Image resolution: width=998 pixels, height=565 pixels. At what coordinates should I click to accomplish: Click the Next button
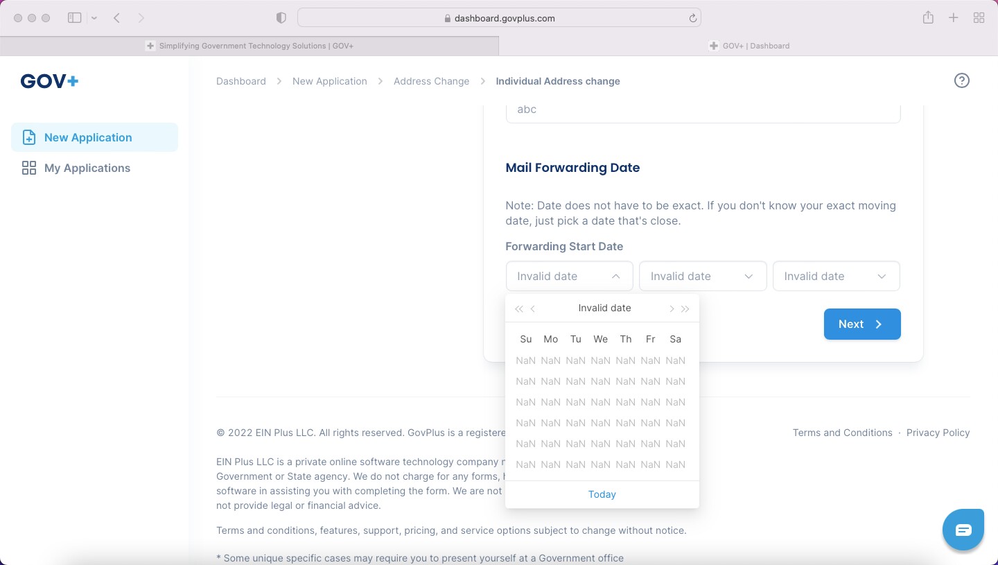(x=862, y=324)
